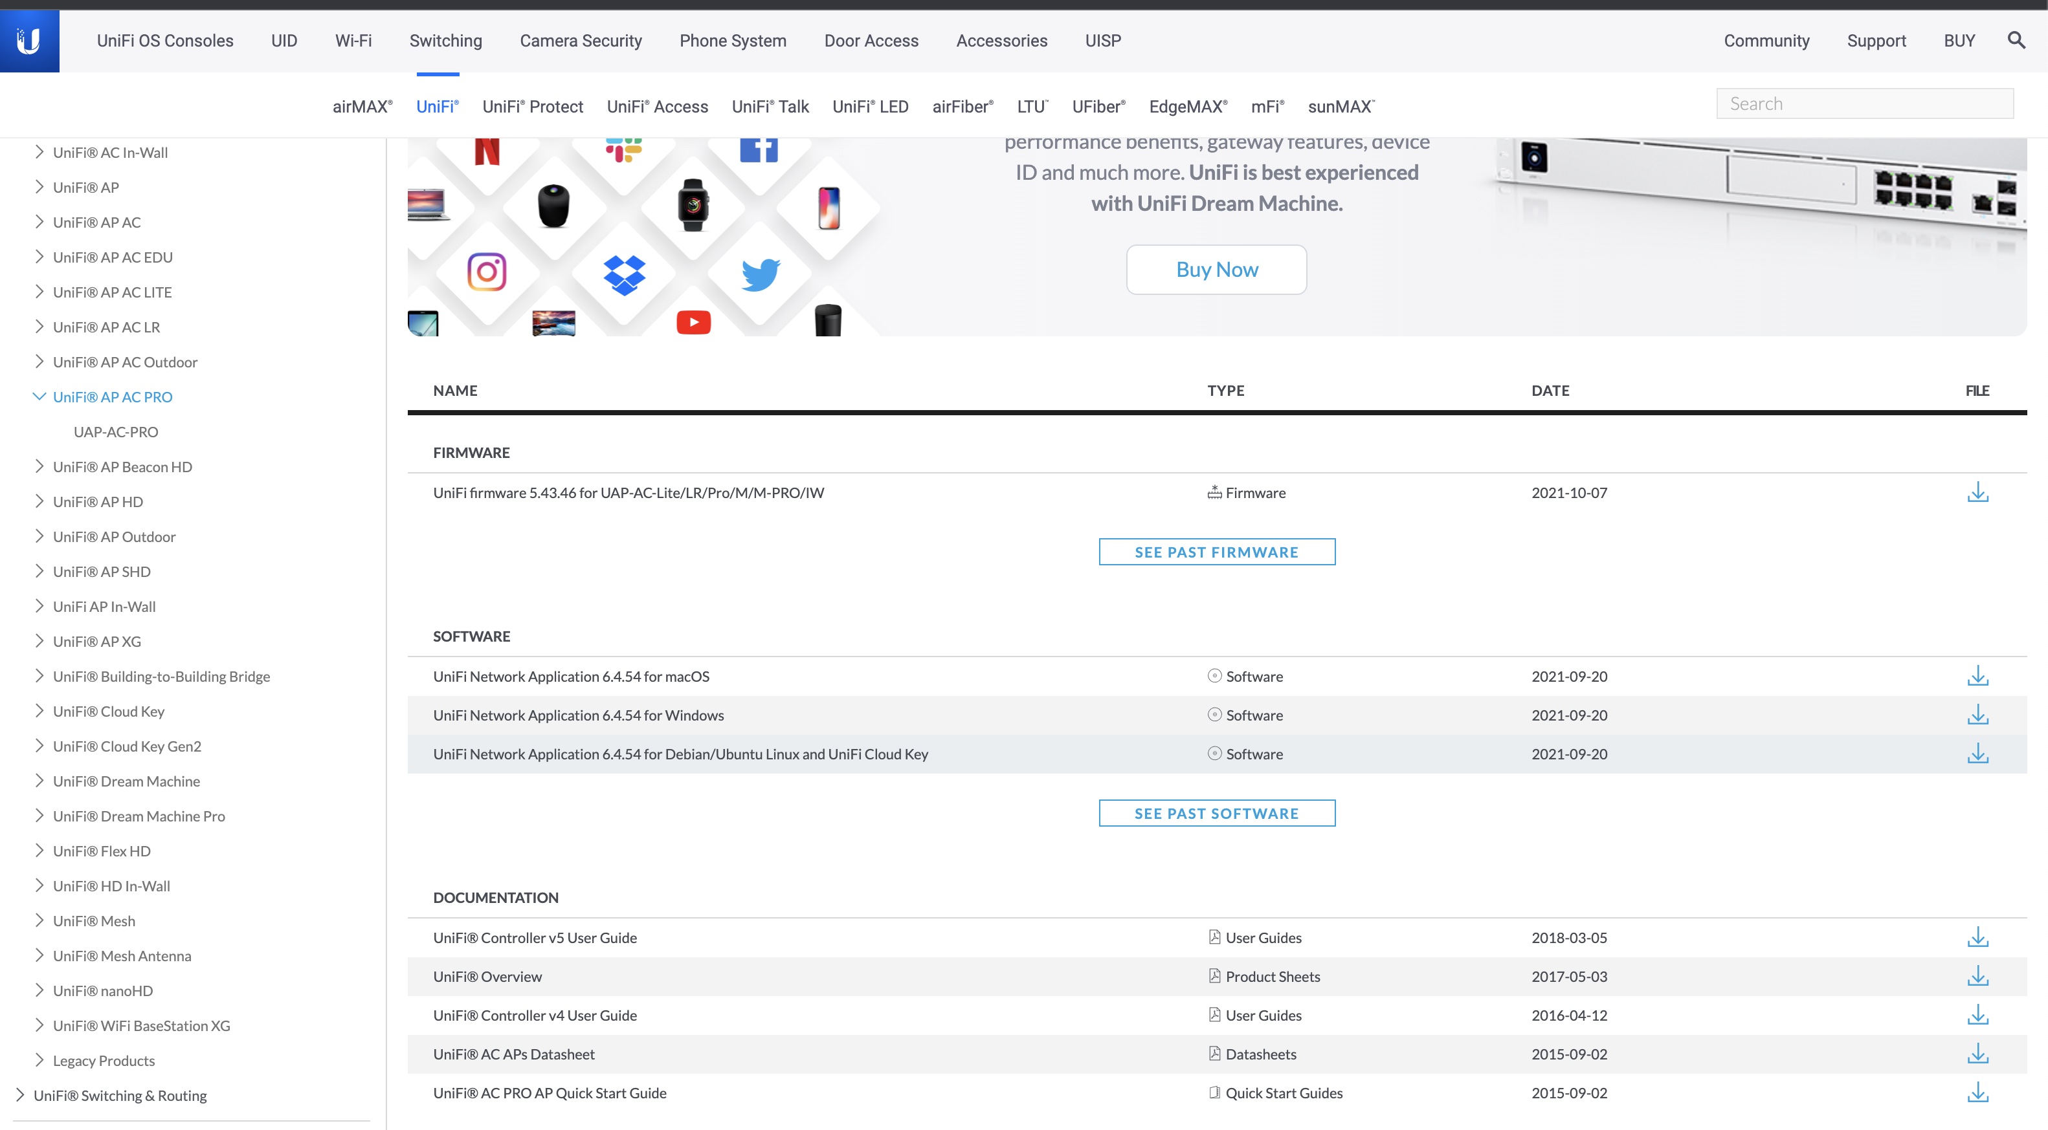Image resolution: width=2048 pixels, height=1130 pixels.
Task: Select UniFi Flex HD in sidebar
Action: tap(102, 851)
